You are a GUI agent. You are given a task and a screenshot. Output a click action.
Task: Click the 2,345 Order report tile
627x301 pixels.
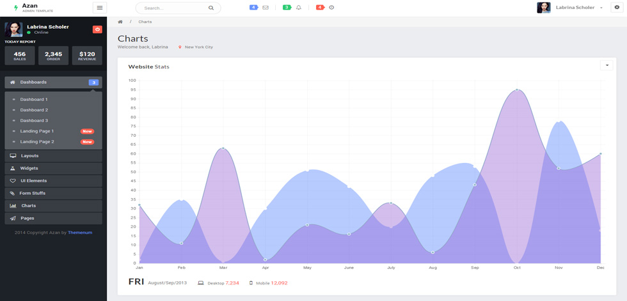coord(53,56)
